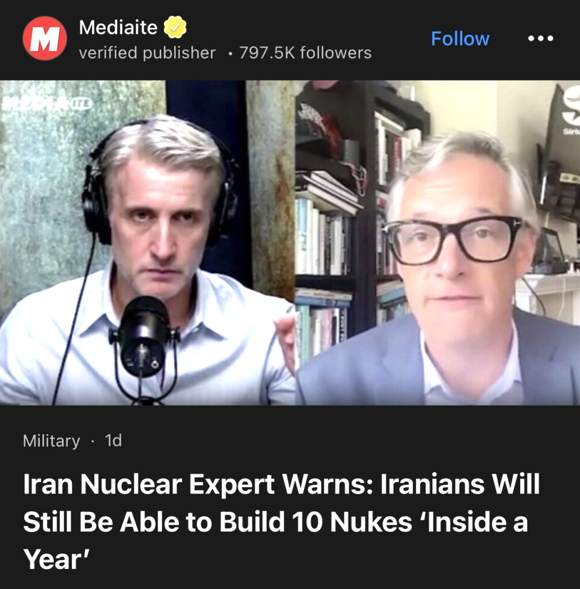Image resolution: width=580 pixels, height=589 pixels.
Task: Open the three-dot more options menu
Action: pyautogui.click(x=540, y=39)
